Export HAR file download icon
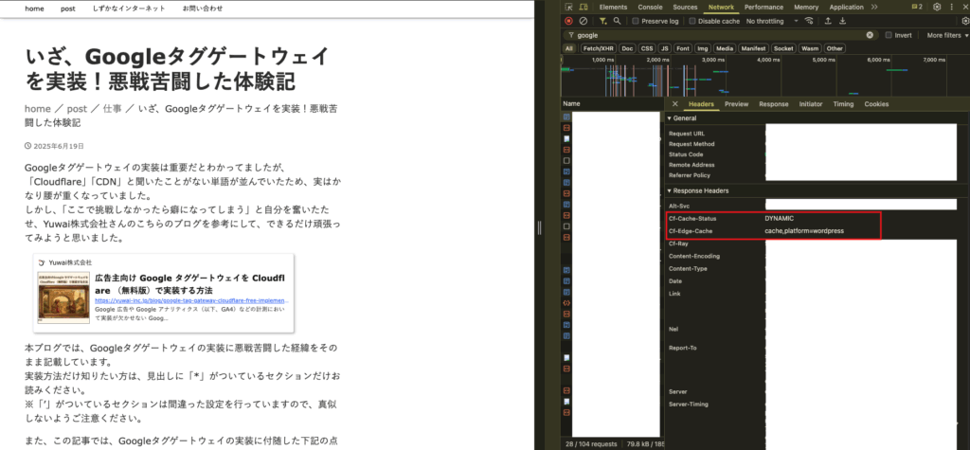The image size is (970, 450). click(842, 21)
